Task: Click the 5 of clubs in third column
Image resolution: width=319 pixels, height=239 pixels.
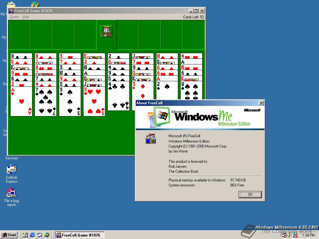Action: pos(70,84)
